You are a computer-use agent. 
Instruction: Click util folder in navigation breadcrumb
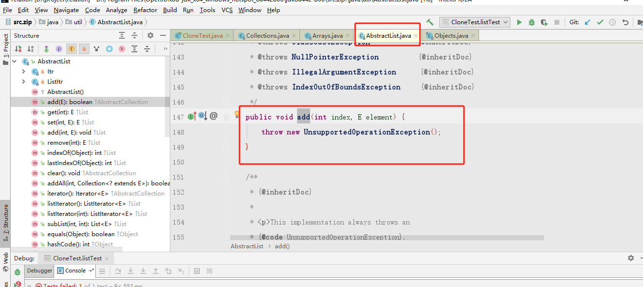tap(74, 22)
